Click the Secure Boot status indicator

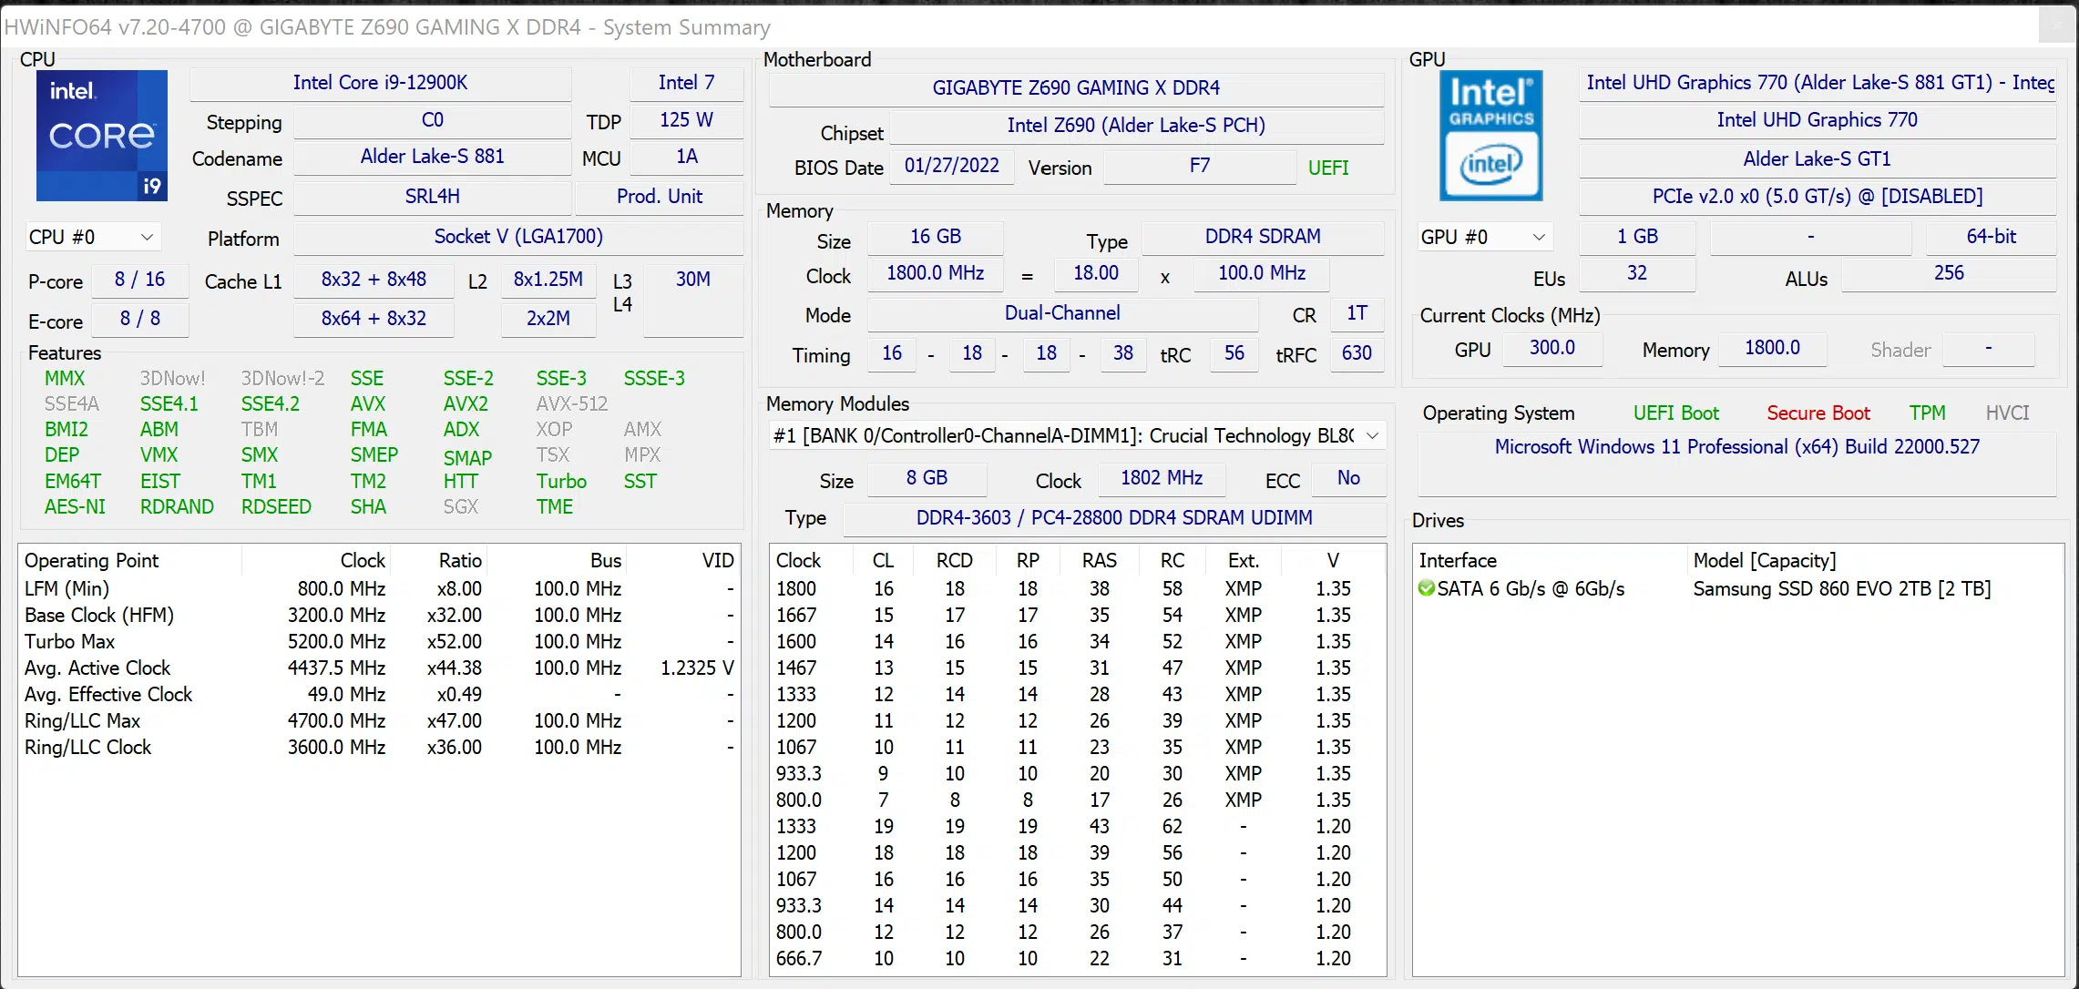pyautogui.click(x=1818, y=413)
